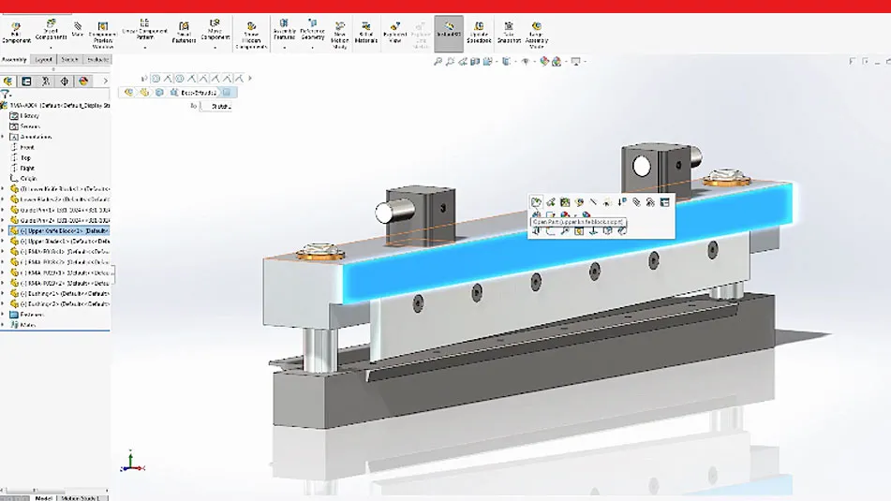Select Upper Knife Block<1> in tree
The image size is (891, 501).
59,230
